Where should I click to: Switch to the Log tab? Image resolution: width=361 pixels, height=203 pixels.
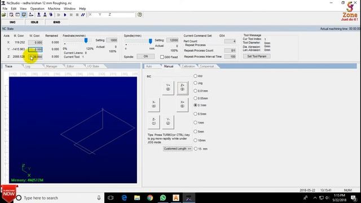(x=28, y=67)
